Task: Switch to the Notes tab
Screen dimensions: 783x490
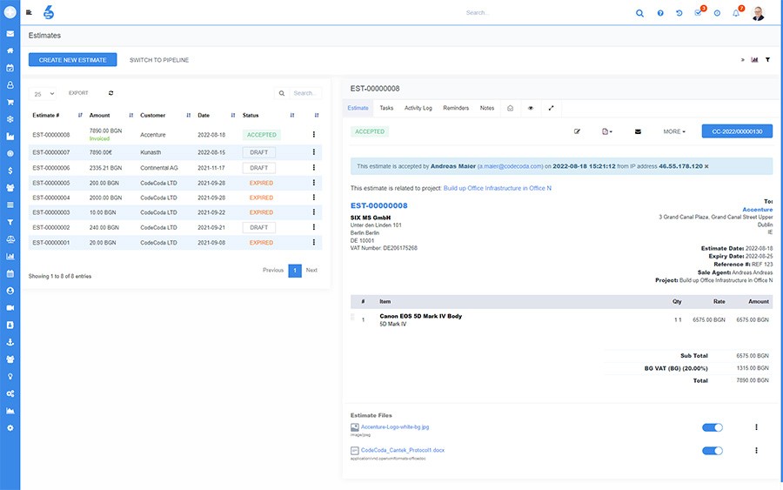Action: tap(487, 108)
